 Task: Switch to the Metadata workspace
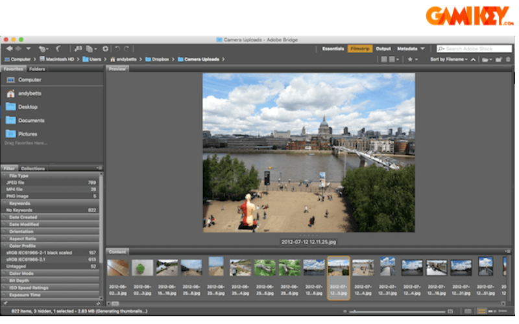tap(407, 49)
